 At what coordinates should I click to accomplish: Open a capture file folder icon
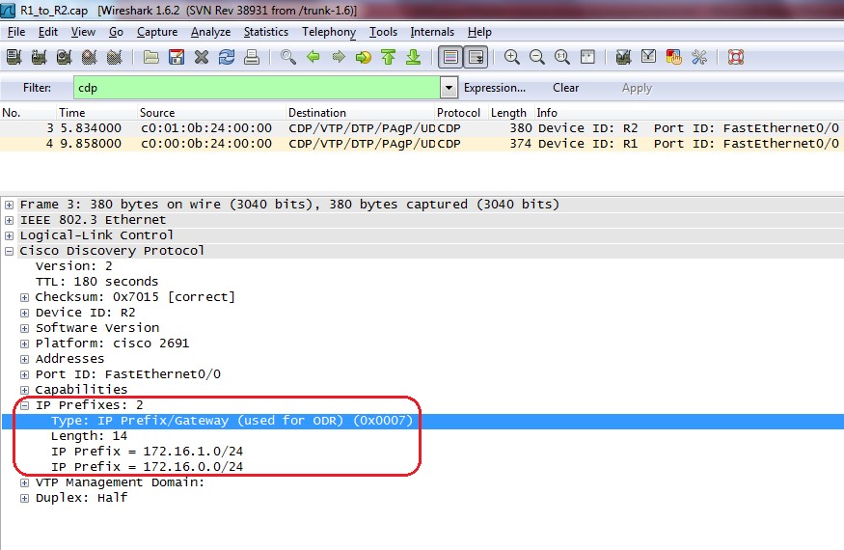click(151, 57)
